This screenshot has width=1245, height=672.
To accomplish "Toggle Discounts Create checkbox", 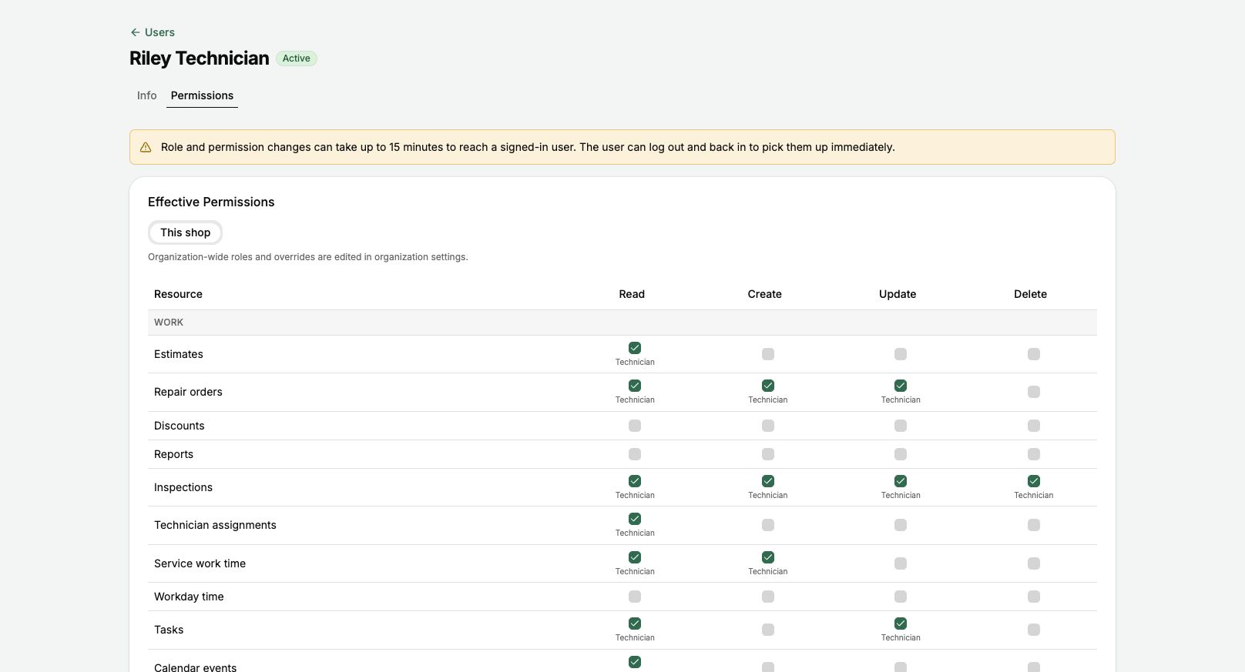I will click(x=768, y=426).
